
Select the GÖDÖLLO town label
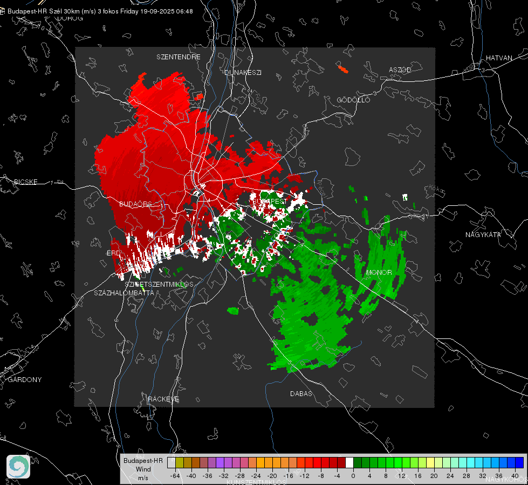pos(353,100)
